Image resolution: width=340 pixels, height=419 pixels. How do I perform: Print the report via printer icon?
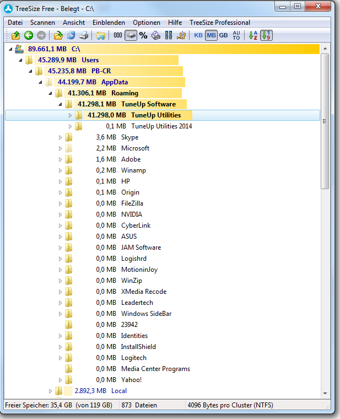pos(84,35)
